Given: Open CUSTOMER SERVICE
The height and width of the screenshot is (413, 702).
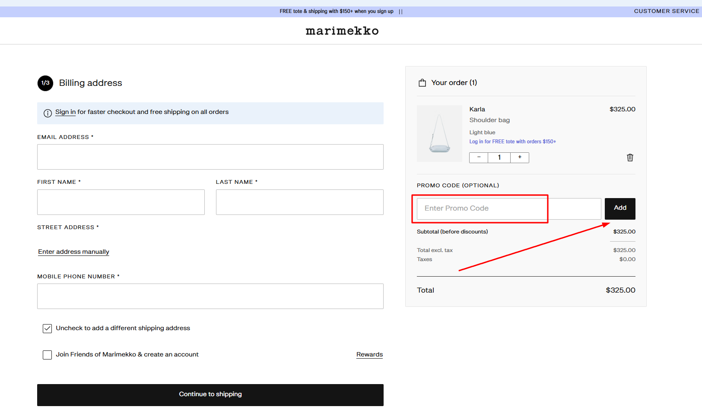Looking at the screenshot, I should pos(667,11).
